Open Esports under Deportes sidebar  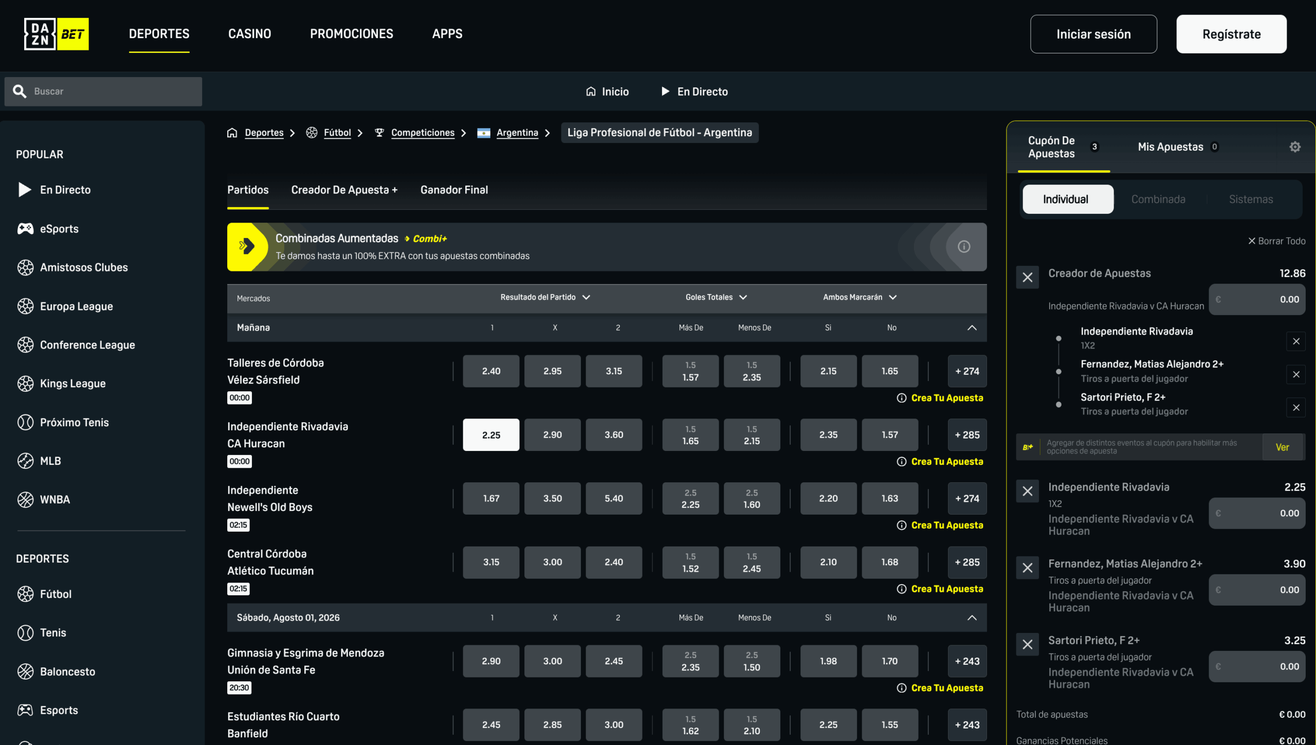[47, 711]
